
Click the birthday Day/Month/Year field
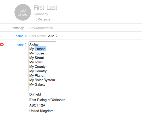point(41,28)
